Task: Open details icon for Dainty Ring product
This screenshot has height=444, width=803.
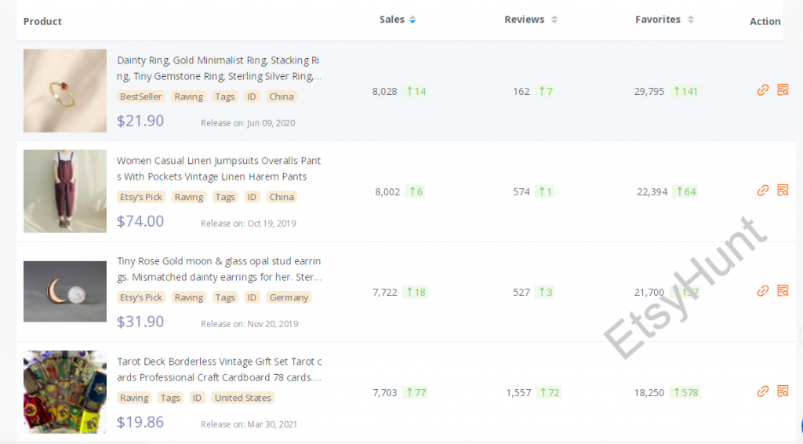Action: click(x=782, y=90)
